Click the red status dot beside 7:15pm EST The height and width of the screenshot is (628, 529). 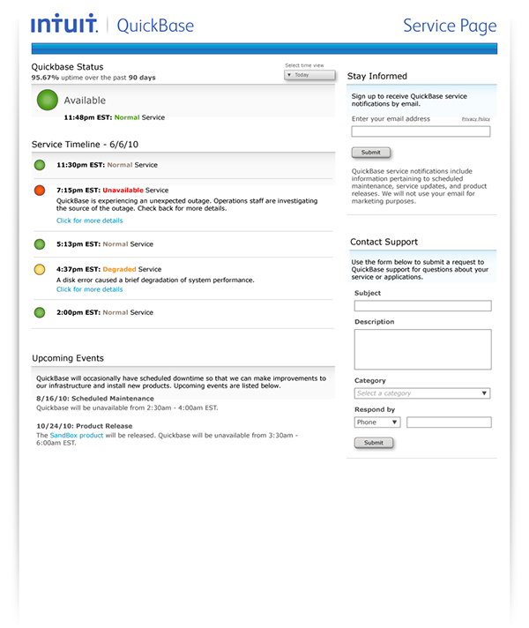point(40,191)
